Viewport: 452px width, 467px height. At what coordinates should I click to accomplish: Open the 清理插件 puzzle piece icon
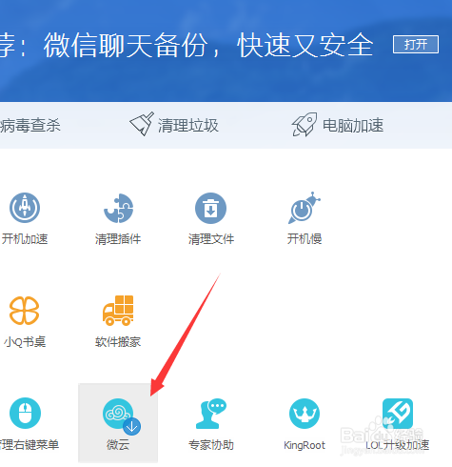[x=118, y=208]
